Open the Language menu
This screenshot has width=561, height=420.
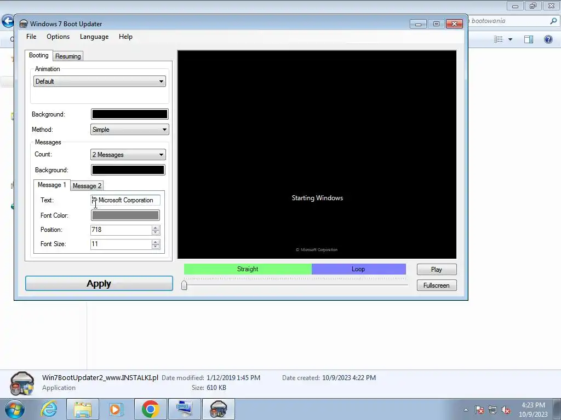pos(94,37)
